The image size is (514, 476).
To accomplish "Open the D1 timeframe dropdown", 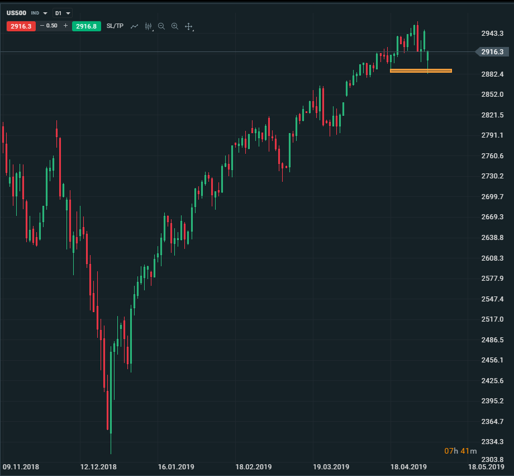I will pos(63,12).
